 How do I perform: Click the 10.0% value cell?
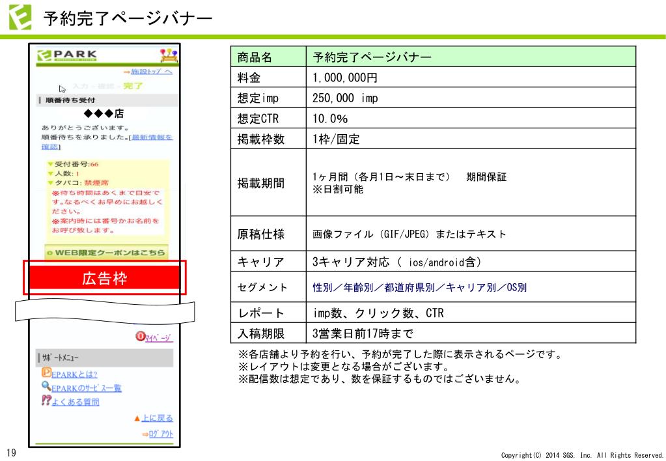point(471,118)
